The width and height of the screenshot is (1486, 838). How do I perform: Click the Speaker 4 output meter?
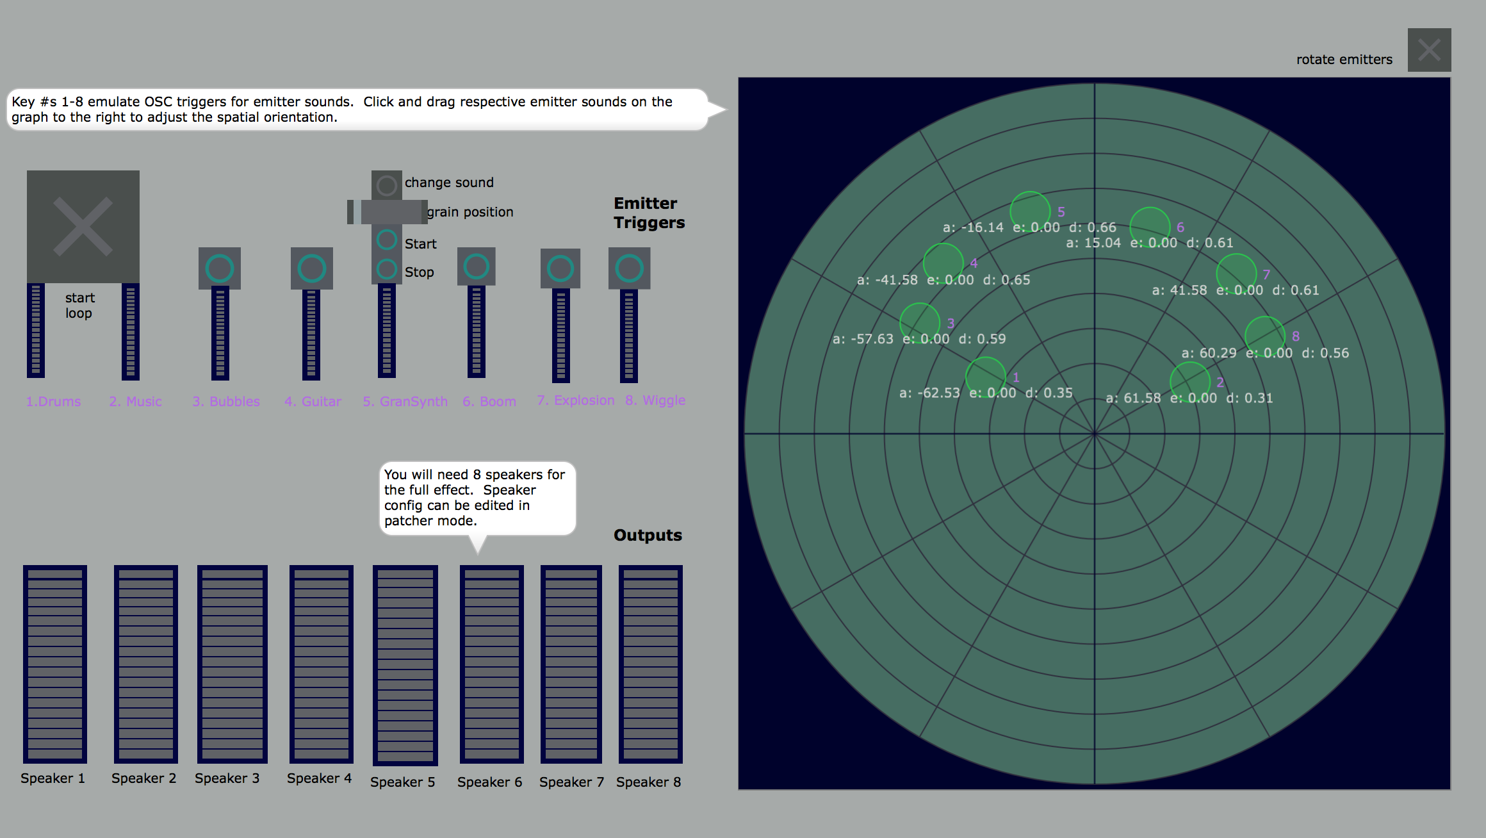coord(322,664)
